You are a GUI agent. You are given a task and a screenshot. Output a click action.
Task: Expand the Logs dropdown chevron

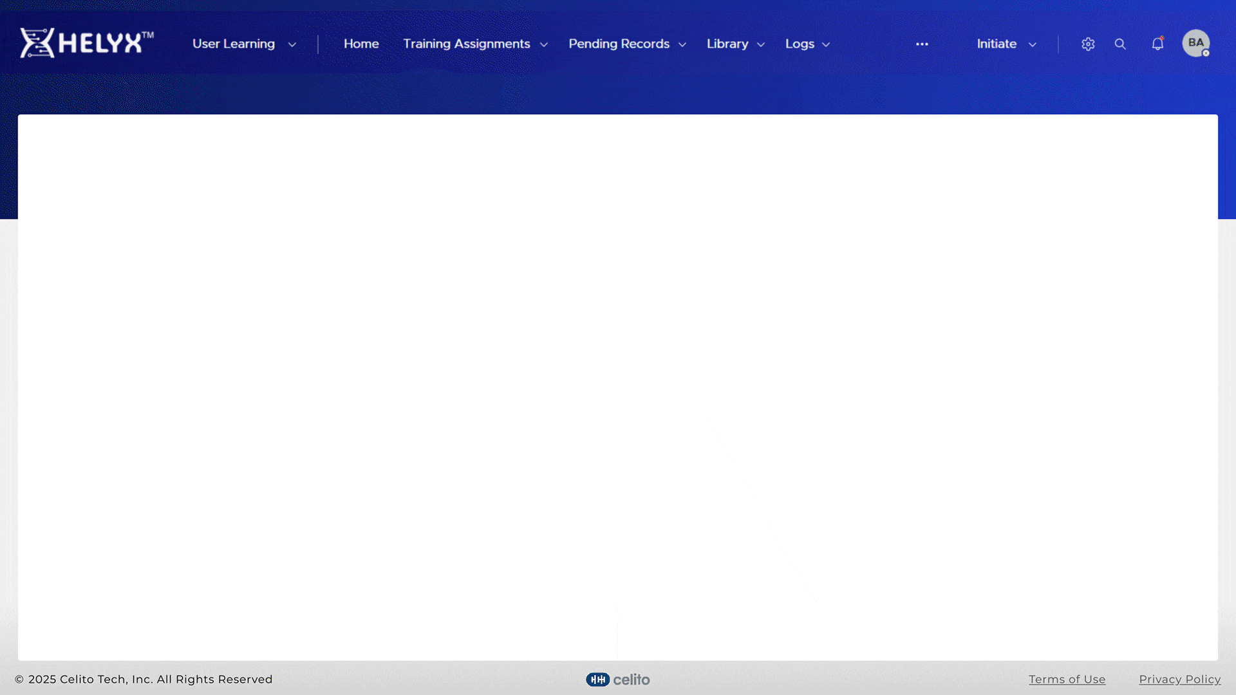(826, 44)
